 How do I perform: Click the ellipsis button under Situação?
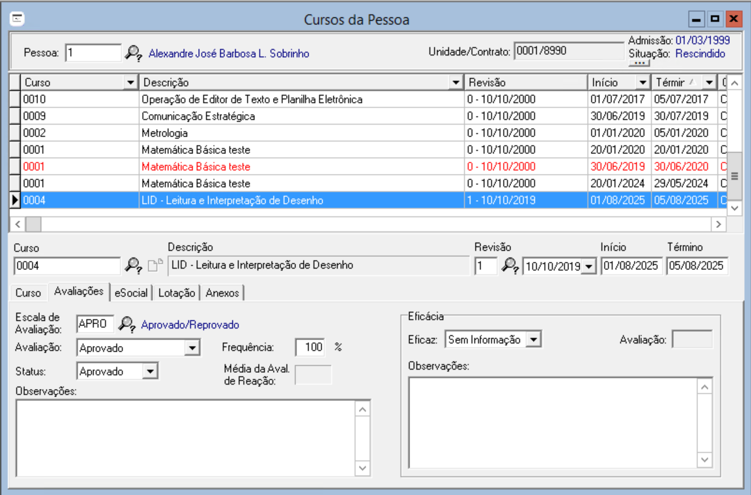pyautogui.click(x=638, y=64)
